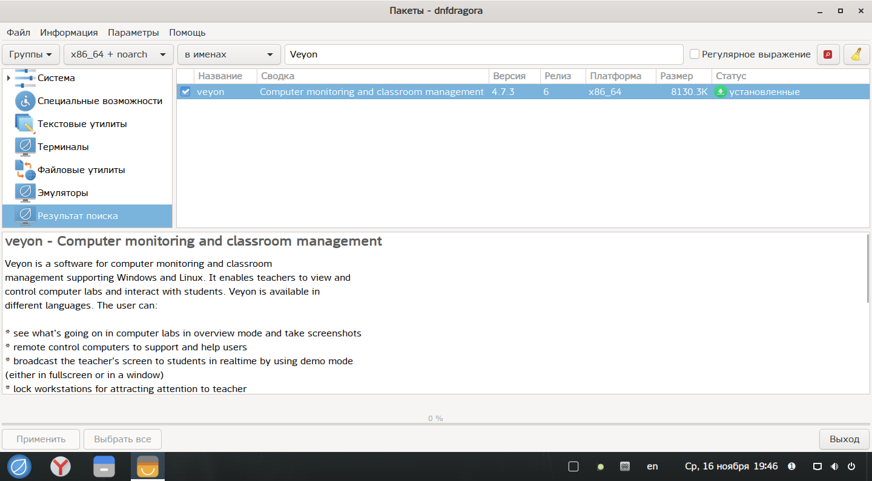Select the Терминалы group label
This screenshot has height=481, width=872.
(x=63, y=147)
